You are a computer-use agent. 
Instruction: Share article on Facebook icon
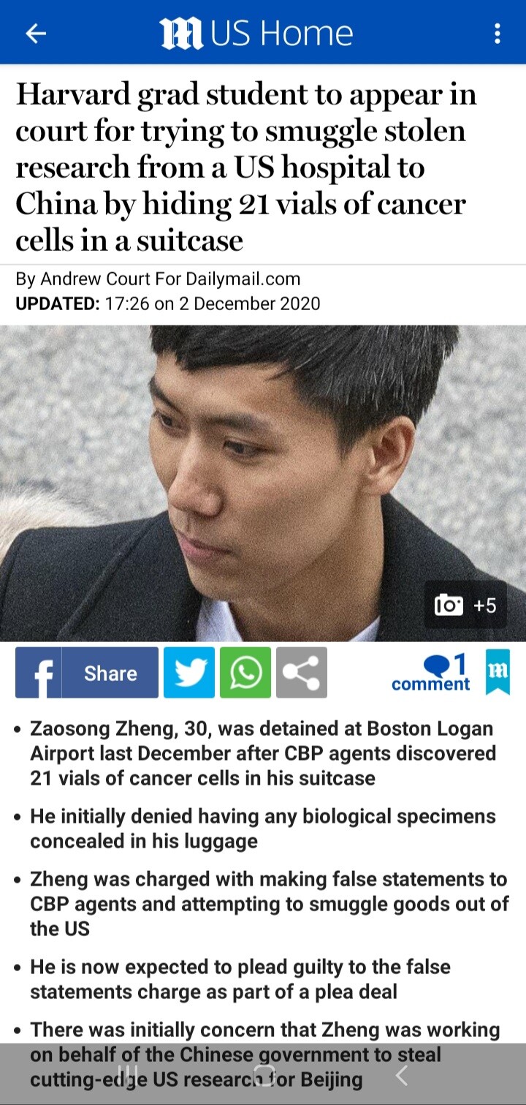click(39, 673)
